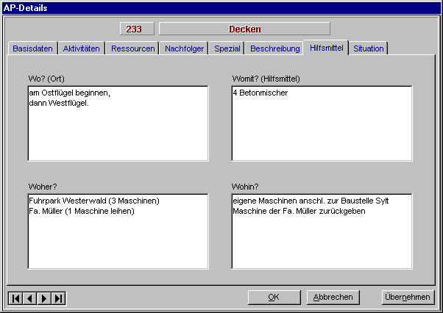Click inside the Woher? text area
Screen dimensions: 443x313
pyautogui.click(x=118, y=231)
